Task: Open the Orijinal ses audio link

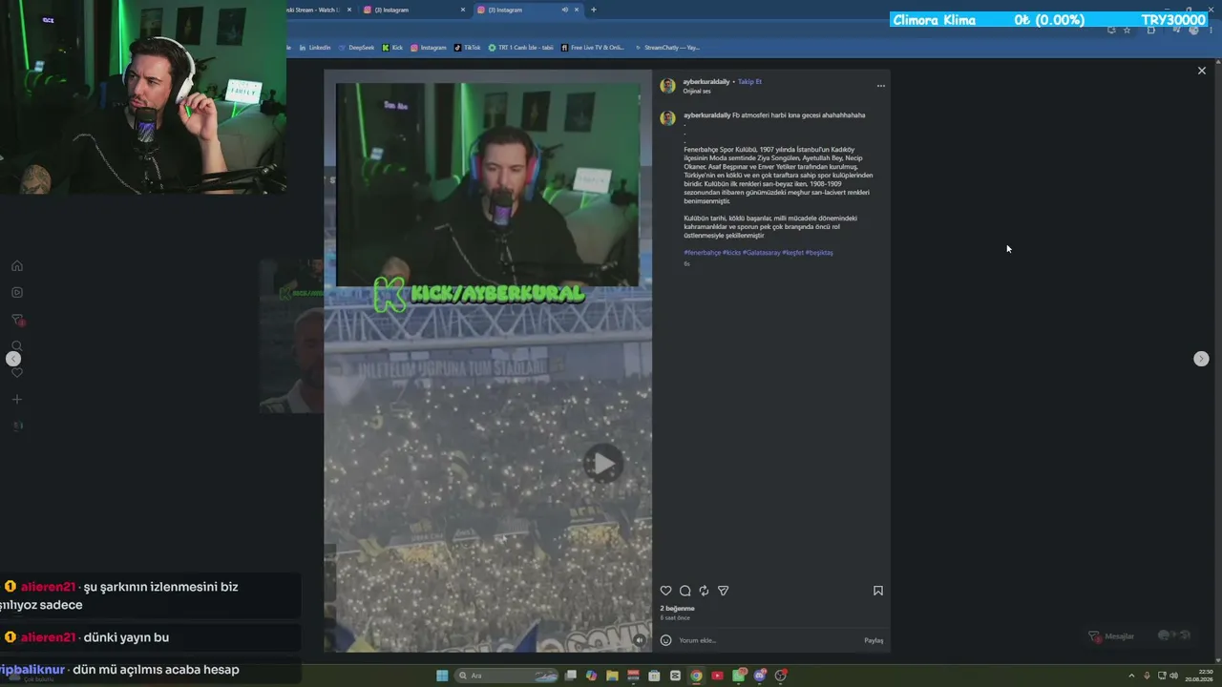Action: tap(697, 92)
